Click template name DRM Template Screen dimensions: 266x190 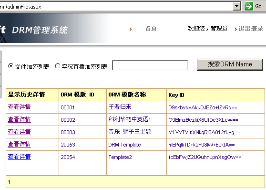[124, 145]
